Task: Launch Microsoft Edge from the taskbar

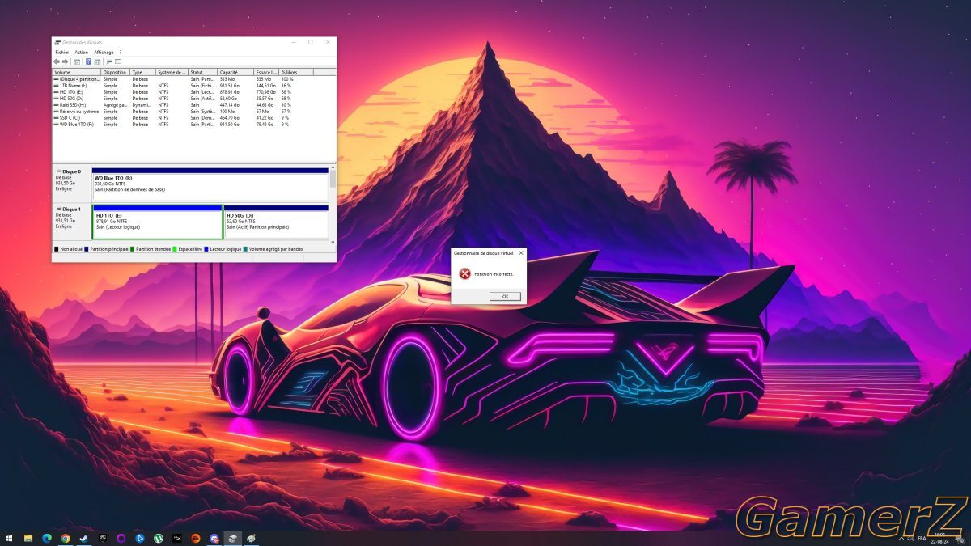Action: click(x=46, y=538)
